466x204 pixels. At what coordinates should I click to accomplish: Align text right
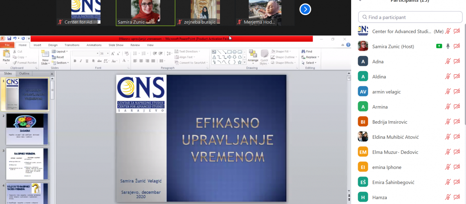tap(147, 61)
